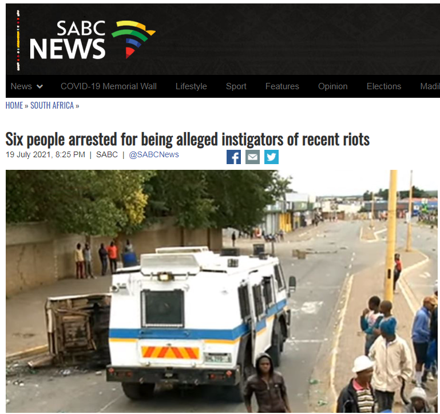
Task: Click the partially visible Madiba menu item
Action: 430,86
